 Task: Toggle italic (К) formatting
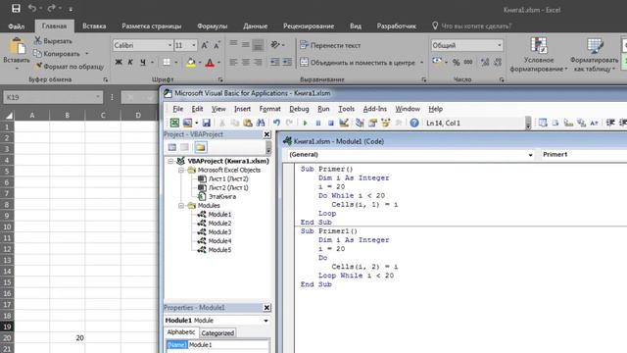click(x=130, y=63)
